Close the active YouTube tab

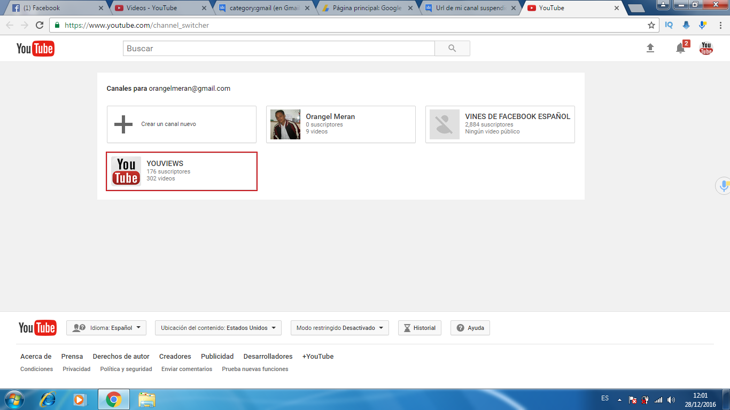tap(616, 8)
